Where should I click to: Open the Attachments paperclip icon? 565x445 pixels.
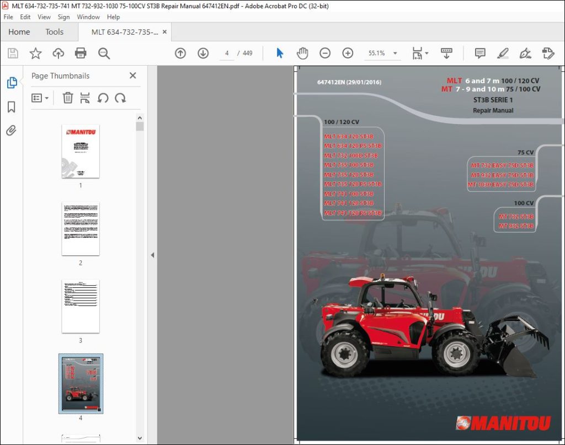tap(11, 130)
